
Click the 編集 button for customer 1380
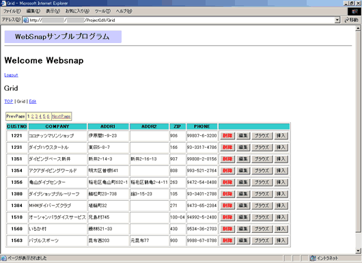point(243,194)
